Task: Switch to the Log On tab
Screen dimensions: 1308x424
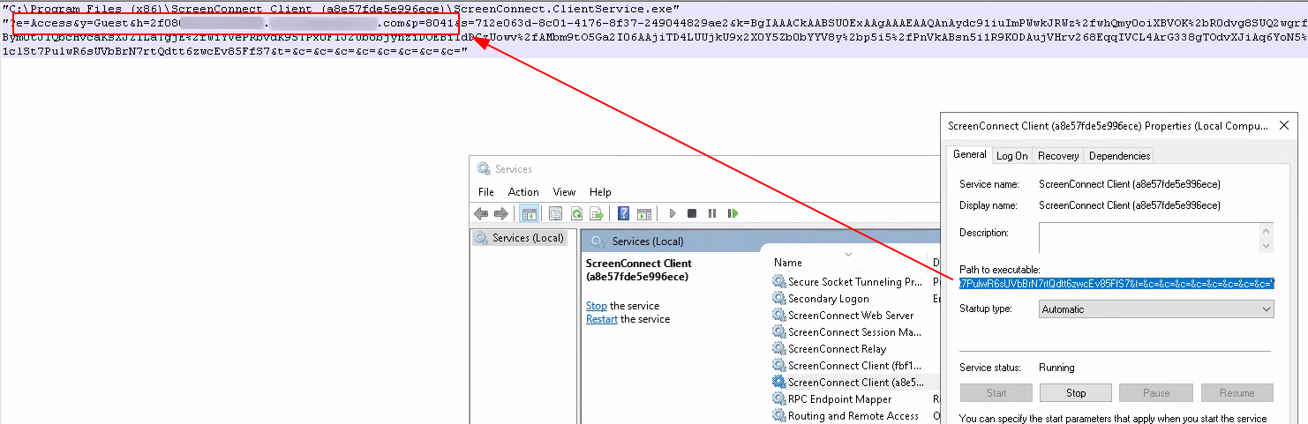Action: click(1012, 155)
